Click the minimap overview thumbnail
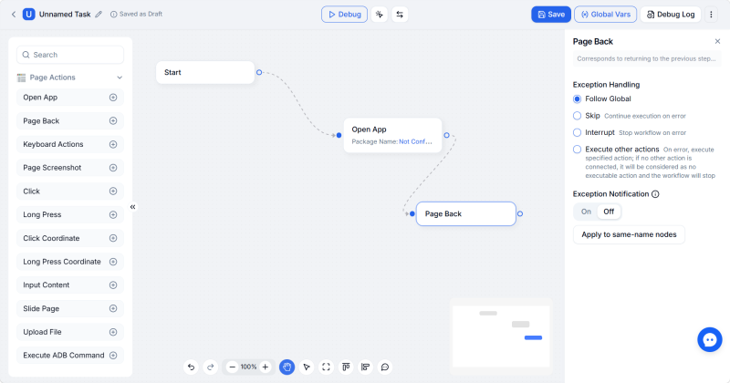Image resolution: width=730 pixels, height=383 pixels. coord(501,336)
